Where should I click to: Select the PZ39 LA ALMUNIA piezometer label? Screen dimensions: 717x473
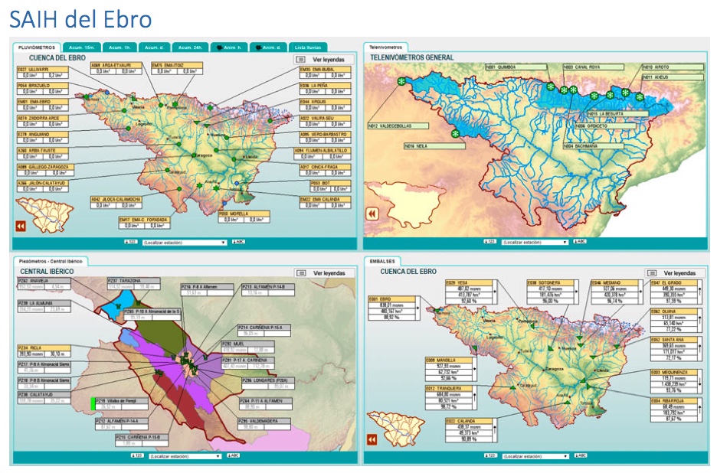tap(44, 303)
